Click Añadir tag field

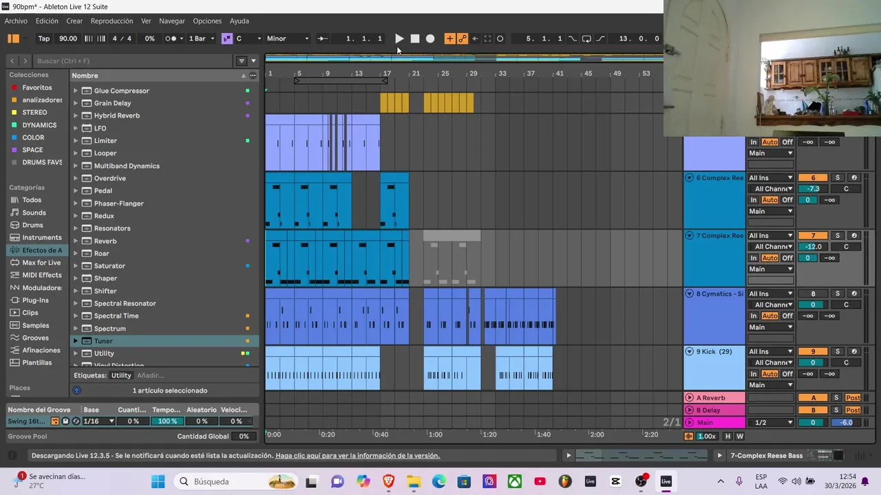151,375
